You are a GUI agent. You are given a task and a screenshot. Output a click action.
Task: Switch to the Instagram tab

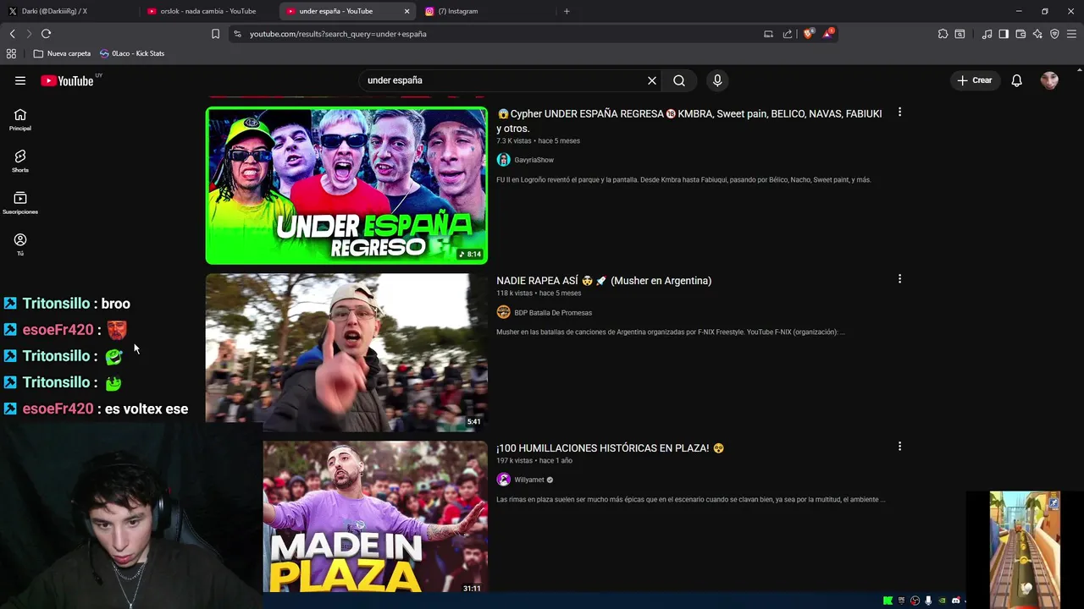(x=485, y=11)
